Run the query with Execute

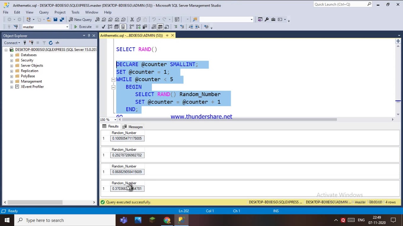tap(83, 27)
